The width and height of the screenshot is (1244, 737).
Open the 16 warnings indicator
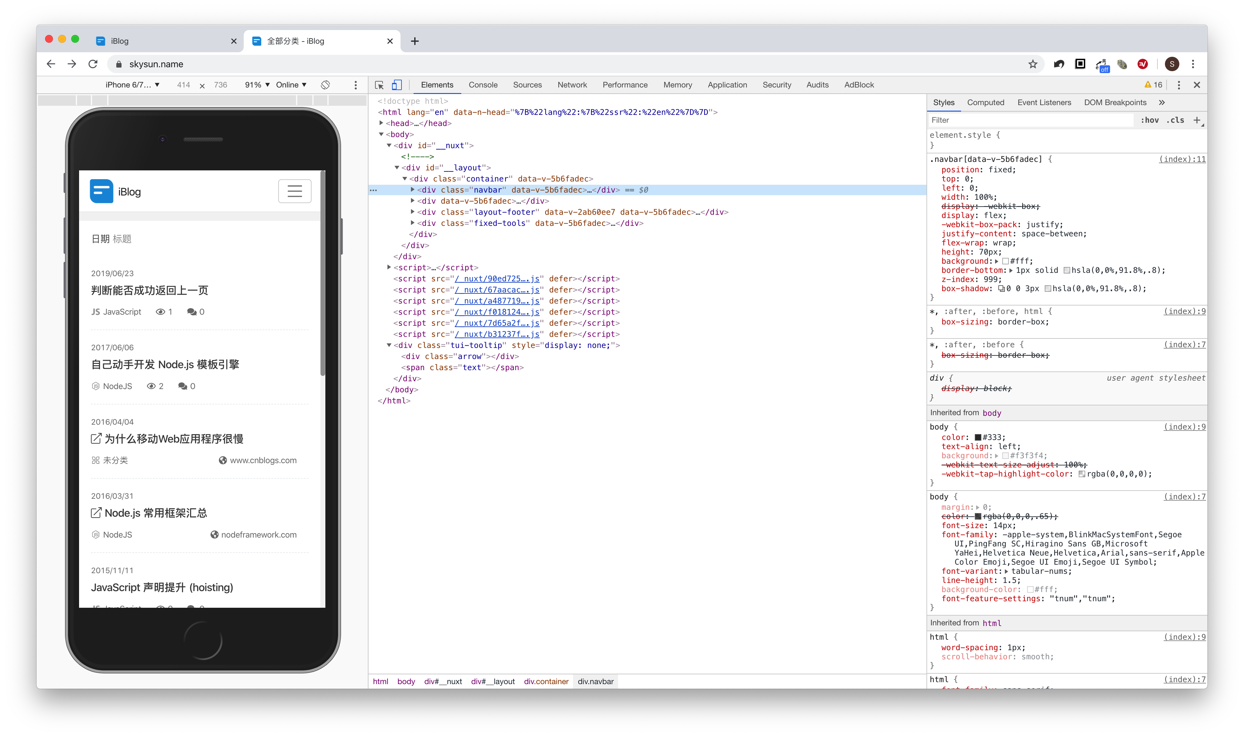1153,85
